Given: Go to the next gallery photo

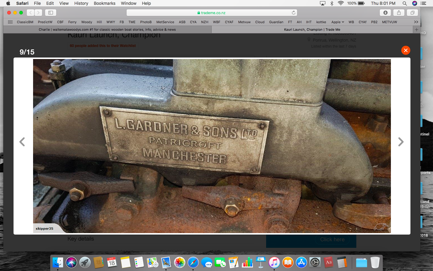Looking at the screenshot, I should point(401,142).
